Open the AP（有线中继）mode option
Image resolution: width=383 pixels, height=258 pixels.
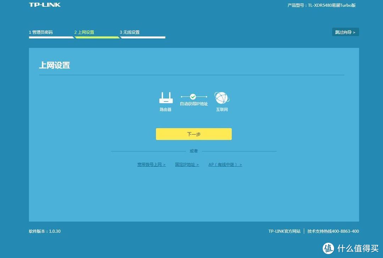[x=225, y=164]
